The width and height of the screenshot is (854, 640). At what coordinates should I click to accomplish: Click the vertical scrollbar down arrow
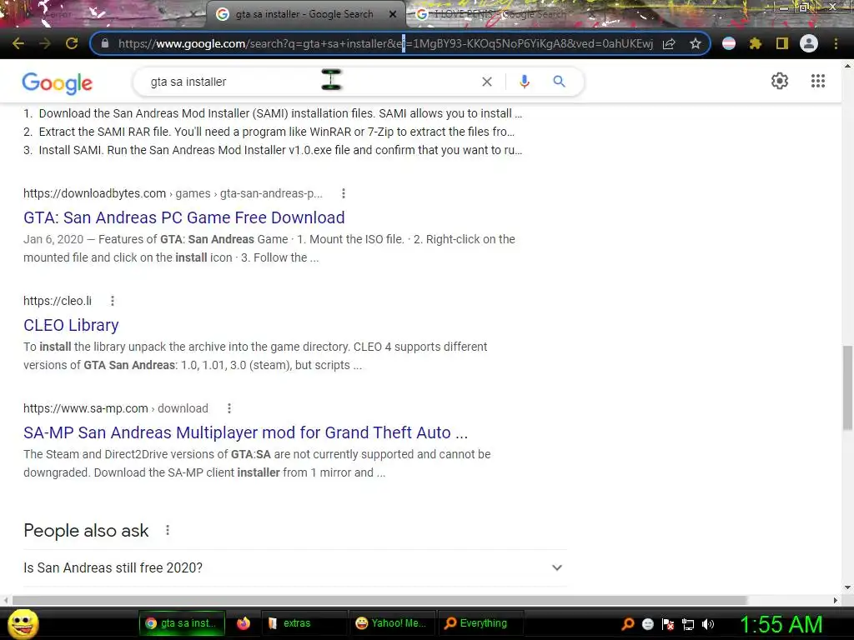click(x=847, y=587)
